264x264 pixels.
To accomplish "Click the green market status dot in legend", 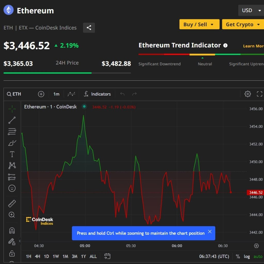I will tap(84, 106).
